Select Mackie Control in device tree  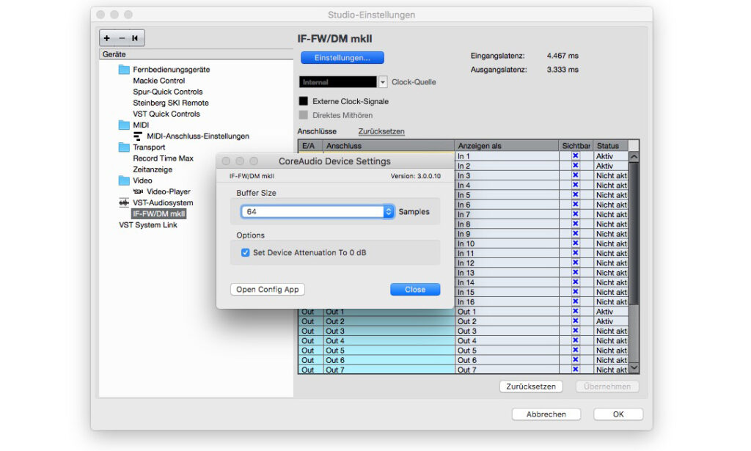pos(158,81)
